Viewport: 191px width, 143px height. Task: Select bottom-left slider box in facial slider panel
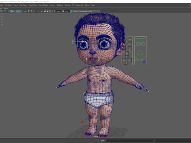tap(124, 60)
